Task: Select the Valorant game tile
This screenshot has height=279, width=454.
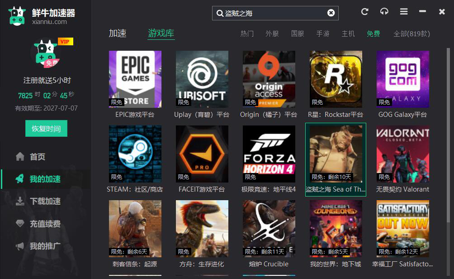Action: tap(403, 154)
